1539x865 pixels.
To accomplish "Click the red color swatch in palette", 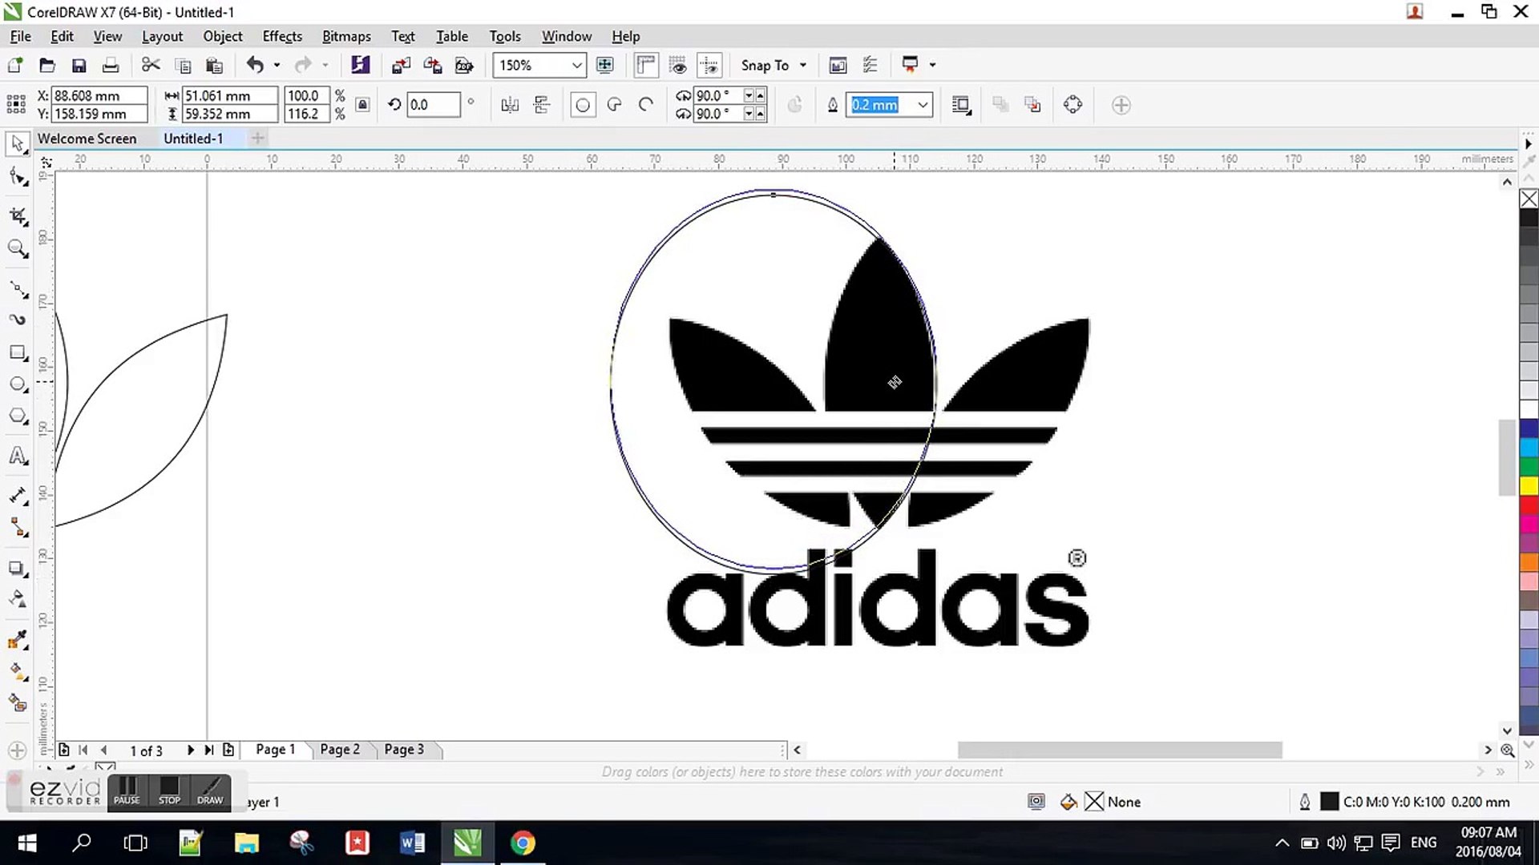I will [x=1529, y=505].
